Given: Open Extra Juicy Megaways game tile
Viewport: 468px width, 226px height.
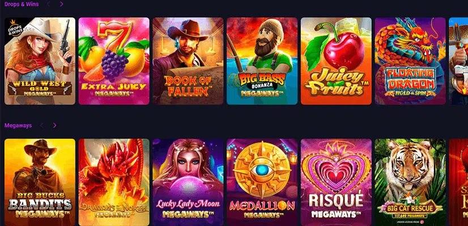Looking at the screenshot, I should [114, 61].
